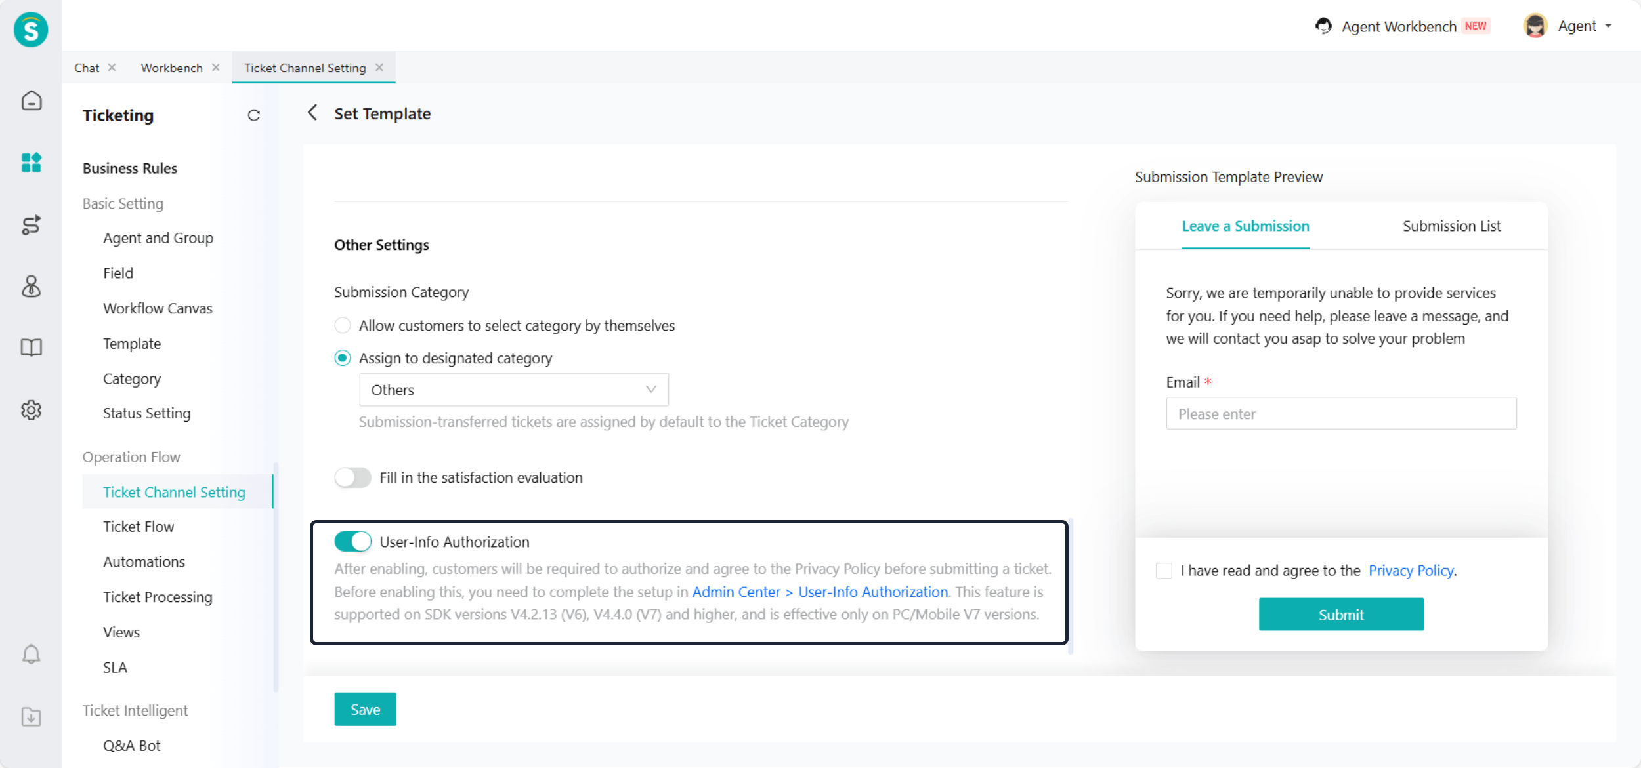The image size is (1641, 768).
Task: Enable Fill in the satisfaction evaluation toggle
Action: pos(352,477)
